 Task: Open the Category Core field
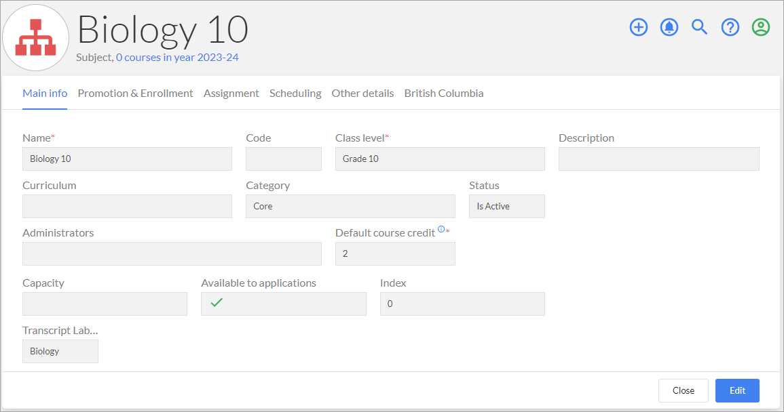pyautogui.click(x=350, y=206)
